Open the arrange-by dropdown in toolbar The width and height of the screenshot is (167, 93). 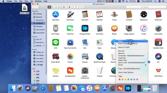pyautogui.click(x=65, y=7)
